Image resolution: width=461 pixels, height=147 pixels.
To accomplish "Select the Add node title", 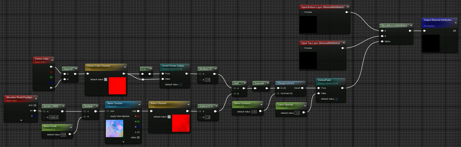I will 237,83.
